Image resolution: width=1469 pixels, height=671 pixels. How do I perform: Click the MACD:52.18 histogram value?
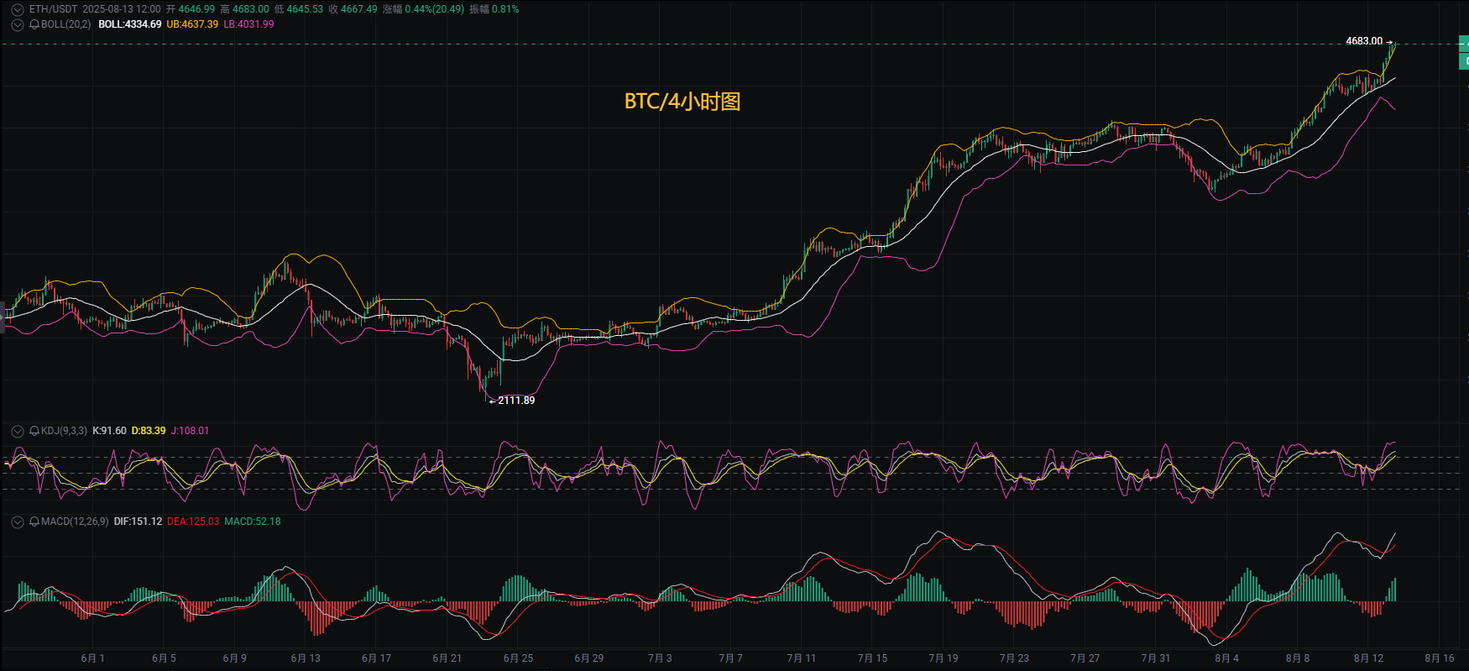pos(253,522)
